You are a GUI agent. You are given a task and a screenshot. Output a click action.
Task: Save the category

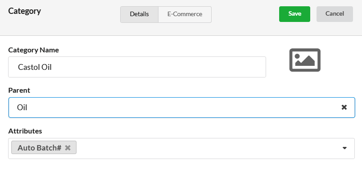coord(294,14)
